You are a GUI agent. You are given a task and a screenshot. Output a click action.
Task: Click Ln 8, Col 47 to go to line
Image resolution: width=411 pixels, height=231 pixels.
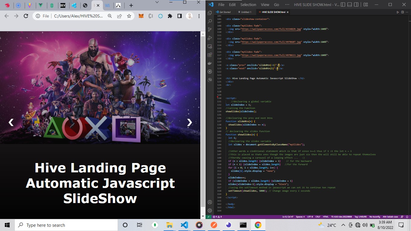point(288,217)
